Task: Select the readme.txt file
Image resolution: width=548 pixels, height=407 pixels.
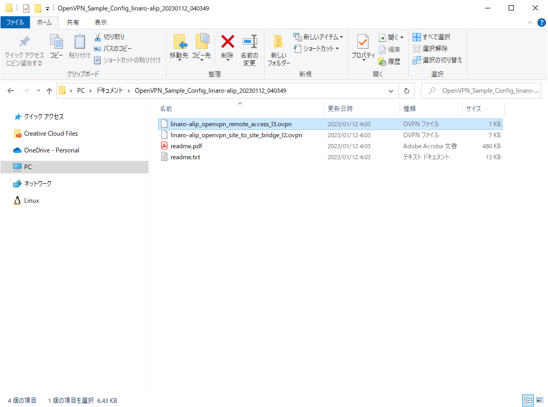Action: point(330,157)
